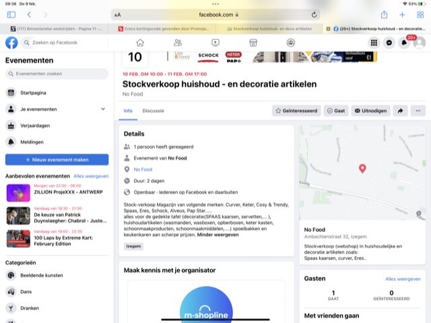Open Facebook Watch video icon
The width and height of the screenshot is (431, 323).
(x=215, y=42)
